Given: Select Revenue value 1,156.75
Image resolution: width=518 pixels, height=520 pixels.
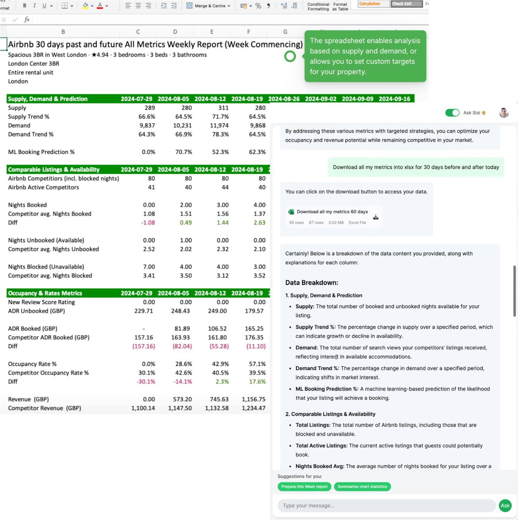Looking at the screenshot, I should tap(253, 399).
